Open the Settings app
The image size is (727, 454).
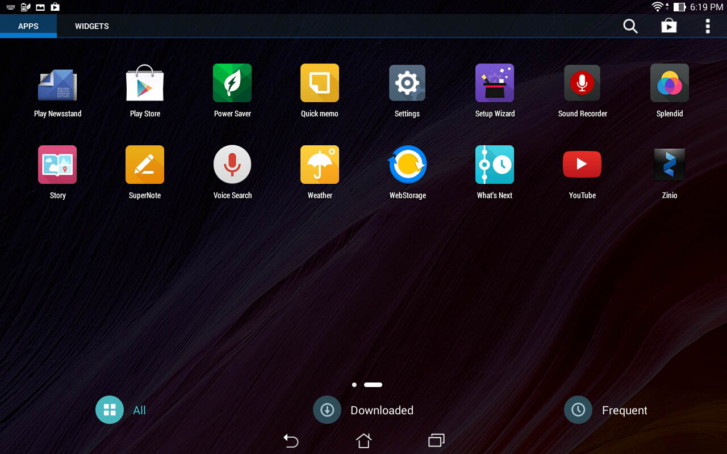[407, 91]
